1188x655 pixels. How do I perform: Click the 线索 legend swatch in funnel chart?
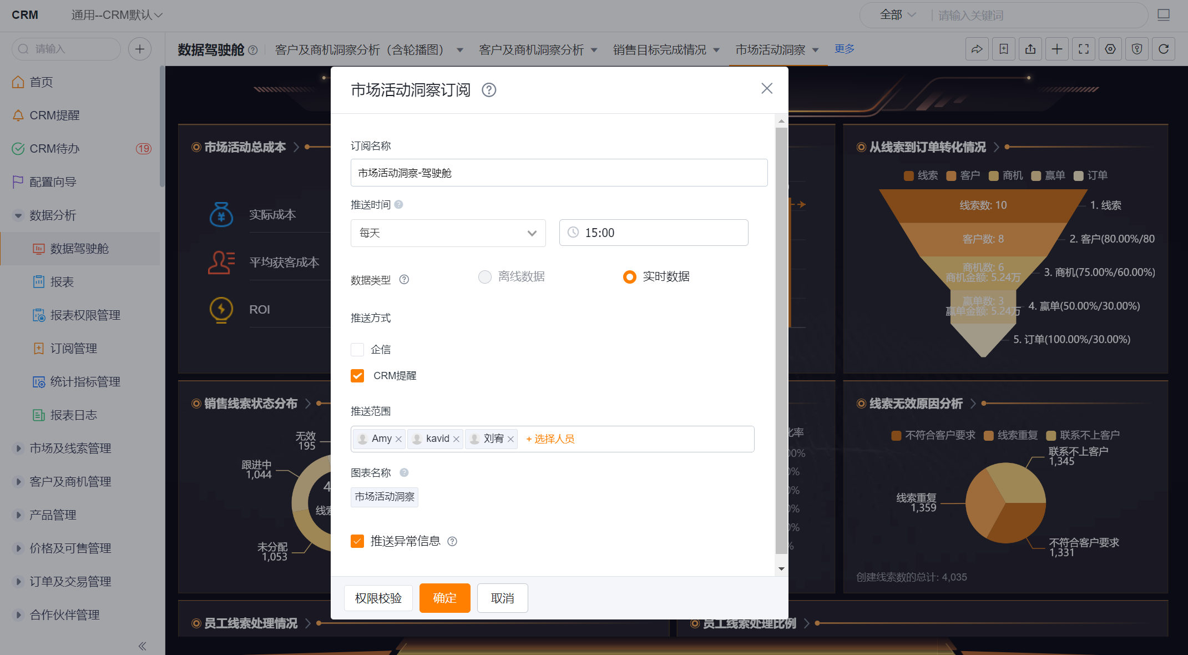pyautogui.click(x=909, y=175)
